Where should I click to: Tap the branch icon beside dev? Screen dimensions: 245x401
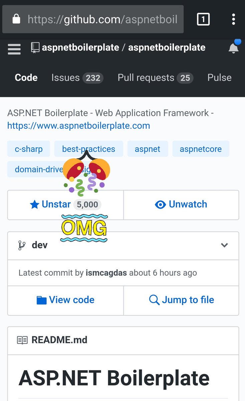click(22, 245)
